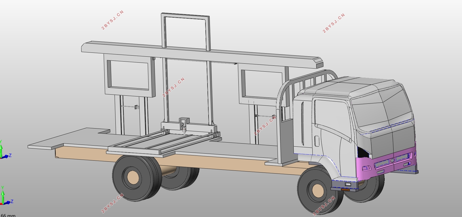
Task: Select the headlight on the pink bumper
Action: tap(366, 169)
